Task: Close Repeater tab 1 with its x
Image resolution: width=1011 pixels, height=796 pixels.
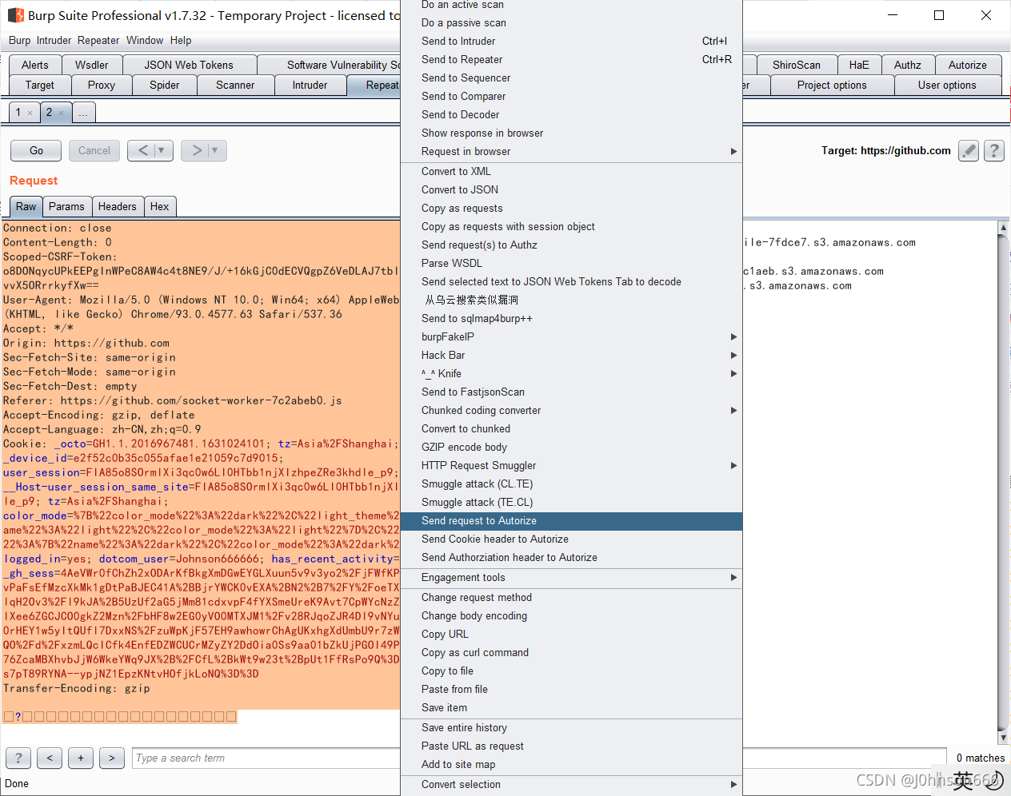Action: (30, 113)
